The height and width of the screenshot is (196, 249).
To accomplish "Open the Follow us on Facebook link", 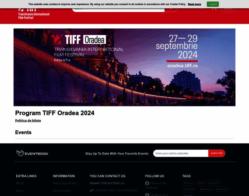I will [x=156, y=186].
